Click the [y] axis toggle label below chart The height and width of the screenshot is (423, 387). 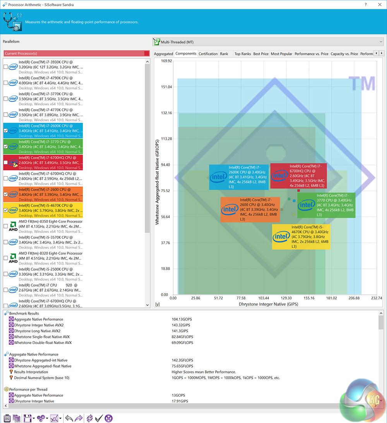click(x=158, y=304)
